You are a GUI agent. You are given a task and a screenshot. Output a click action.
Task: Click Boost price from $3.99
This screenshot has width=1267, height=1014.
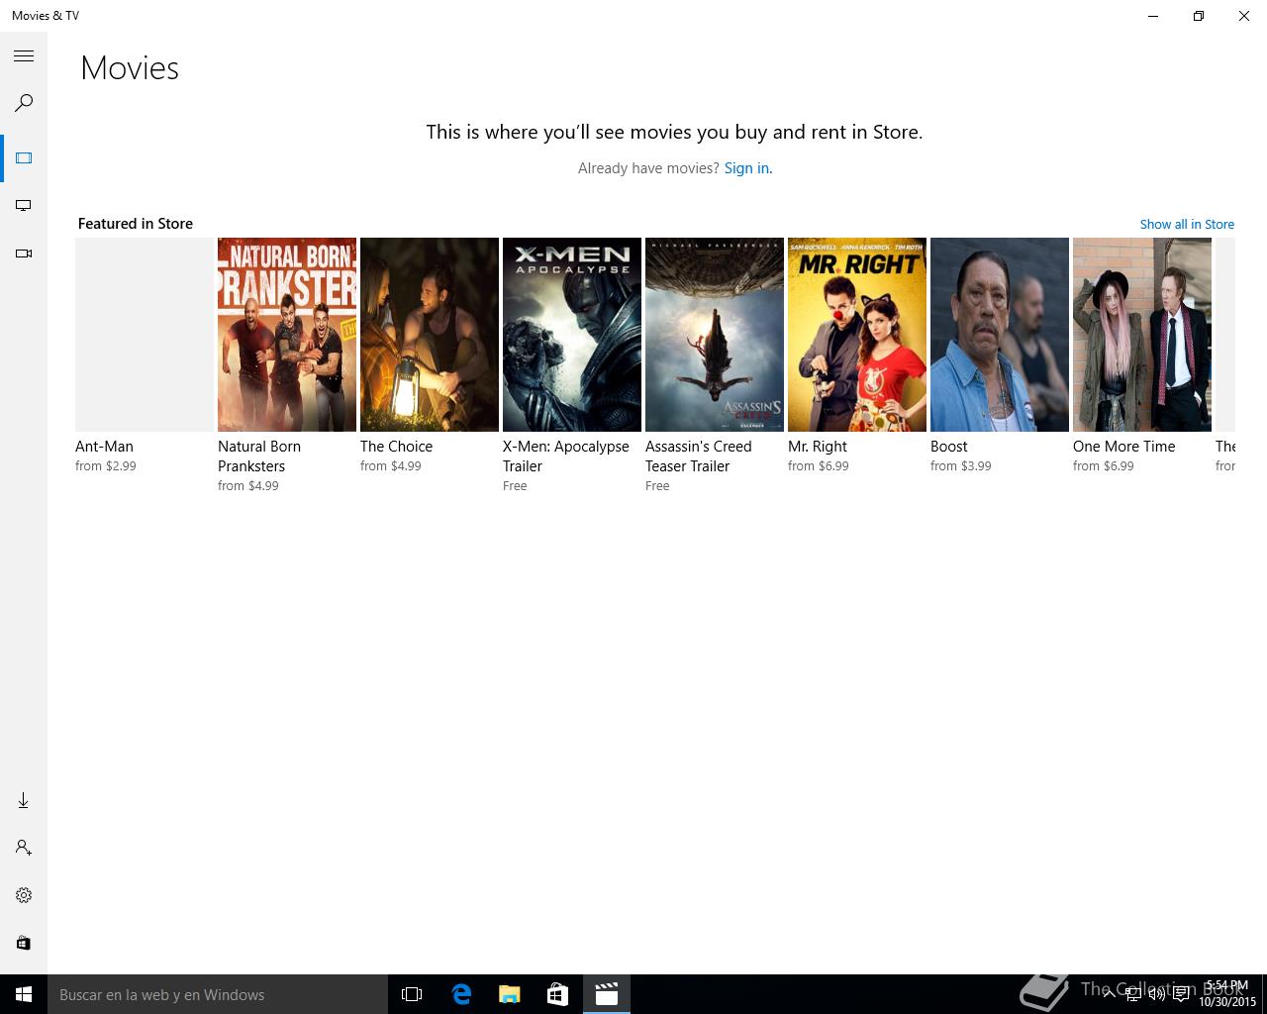click(960, 466)
